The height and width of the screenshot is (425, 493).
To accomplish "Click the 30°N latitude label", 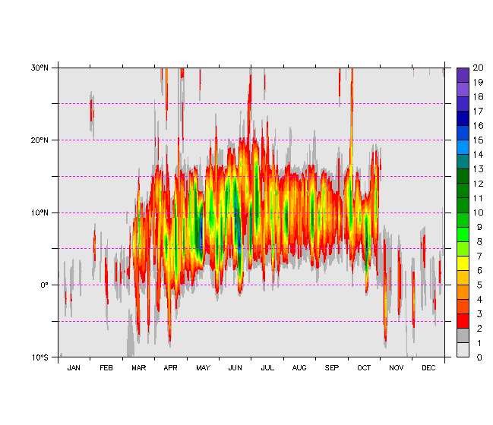I will (40, 68).
